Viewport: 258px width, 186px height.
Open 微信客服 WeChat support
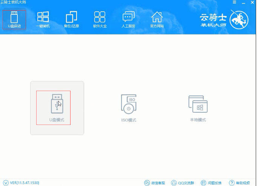coord(155,183)
